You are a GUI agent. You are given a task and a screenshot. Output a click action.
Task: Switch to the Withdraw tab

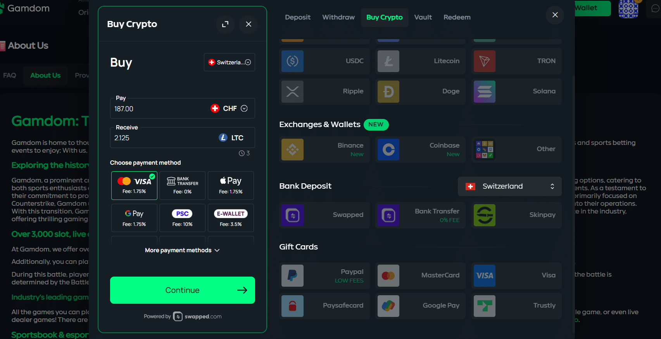click(x=338, y=17)
